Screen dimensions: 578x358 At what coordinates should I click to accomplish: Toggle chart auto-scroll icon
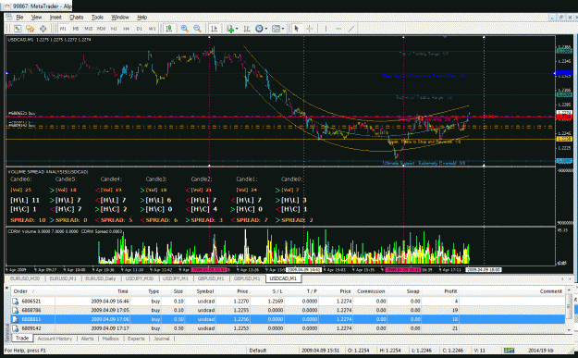click(x=215, y=29)
